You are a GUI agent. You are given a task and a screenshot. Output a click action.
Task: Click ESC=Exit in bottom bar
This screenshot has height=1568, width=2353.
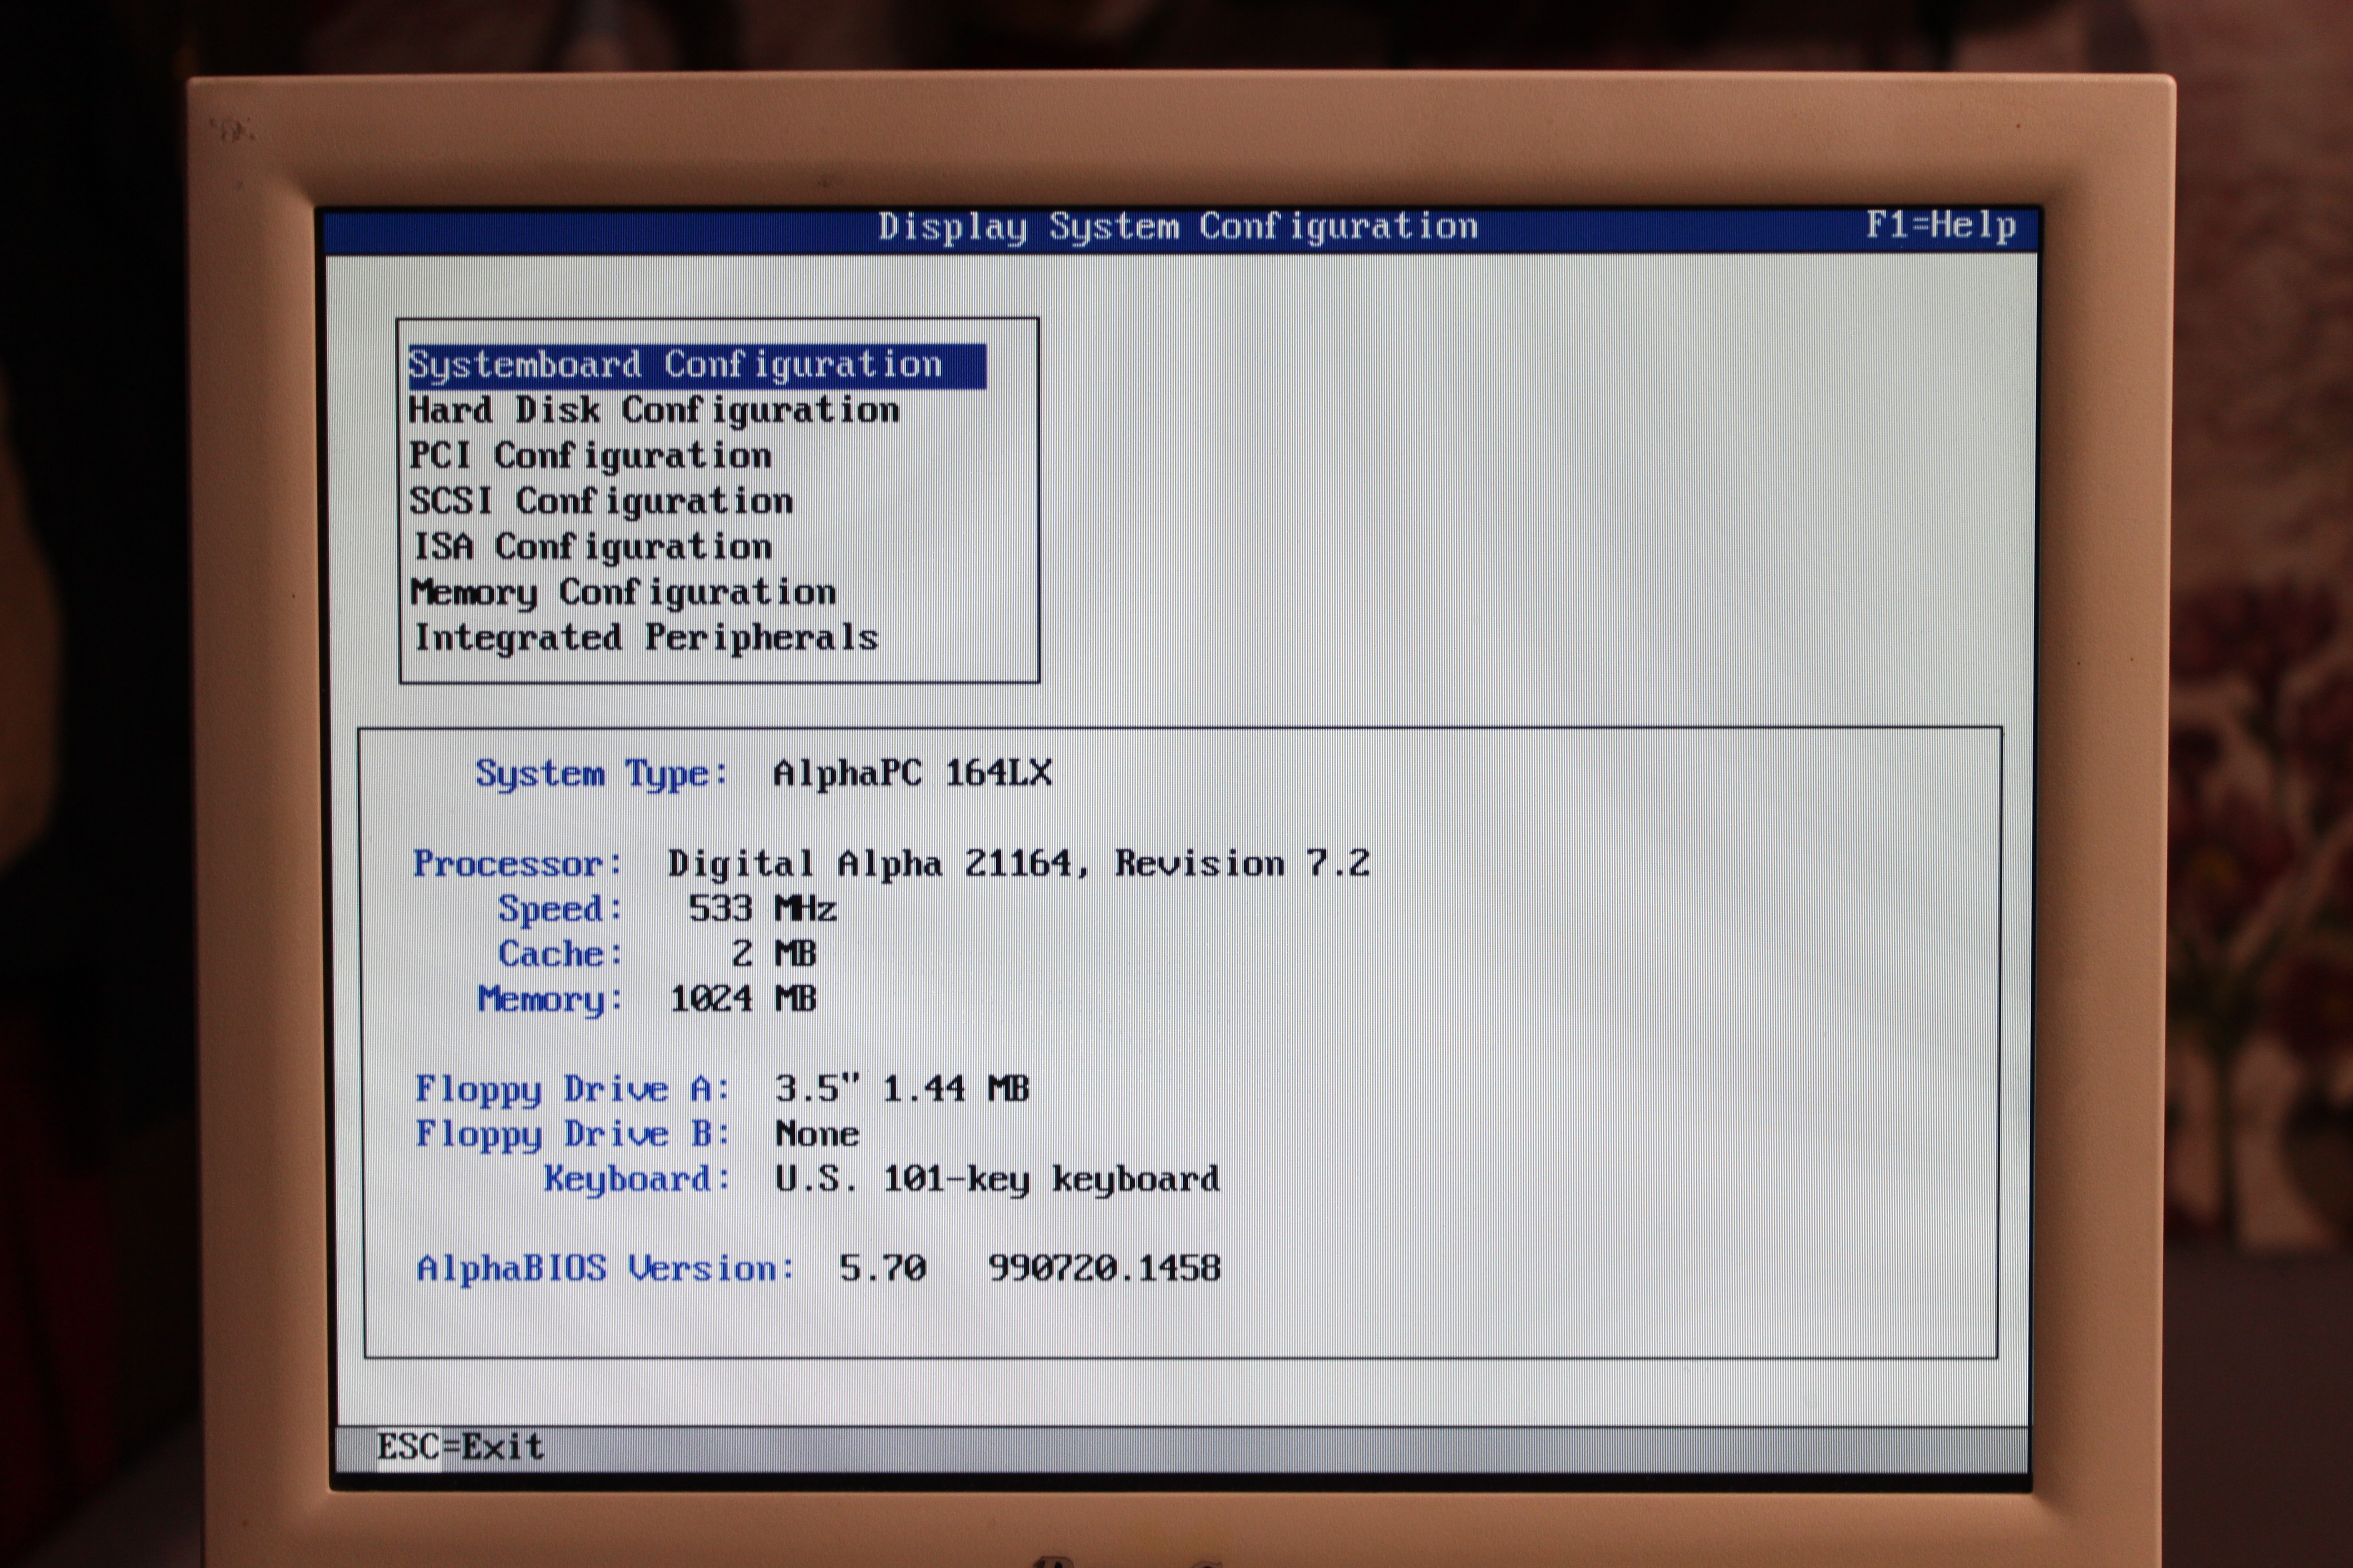460,1447
